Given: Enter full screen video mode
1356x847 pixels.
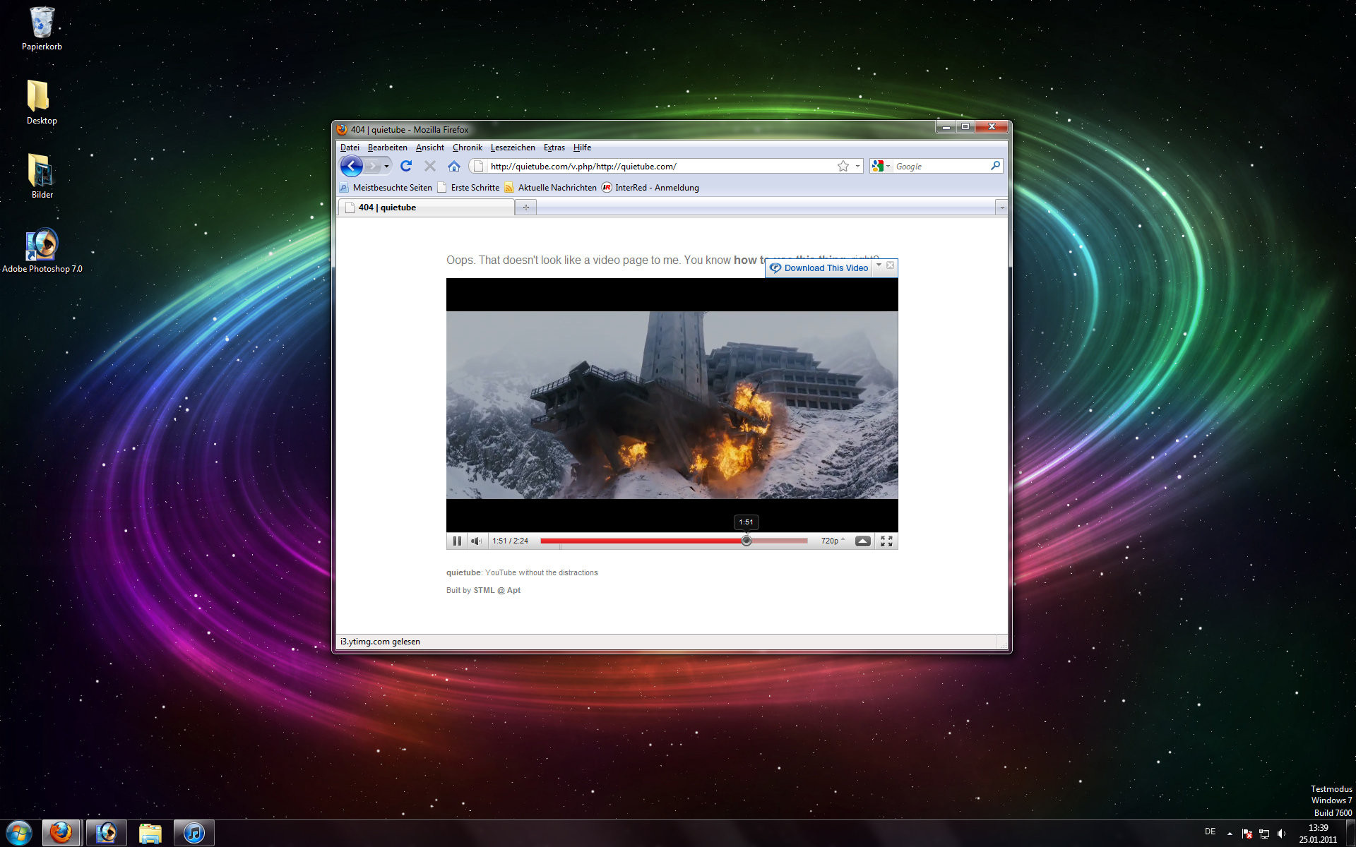Looking at the screenshot, I should click(886, 541).
